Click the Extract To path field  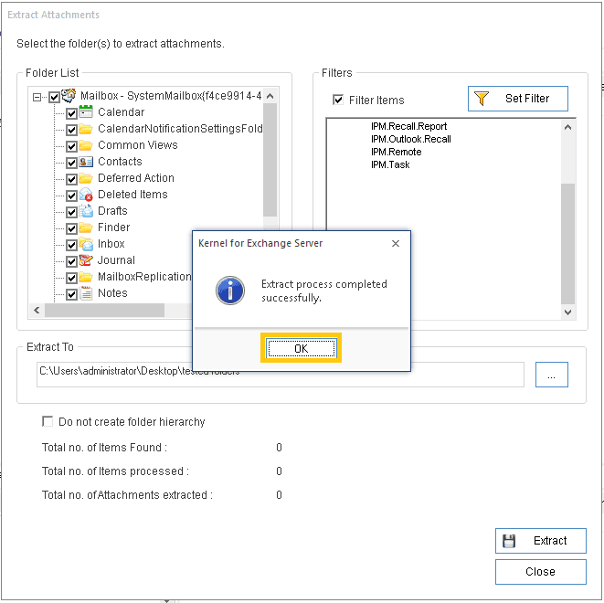click(280, 375)
